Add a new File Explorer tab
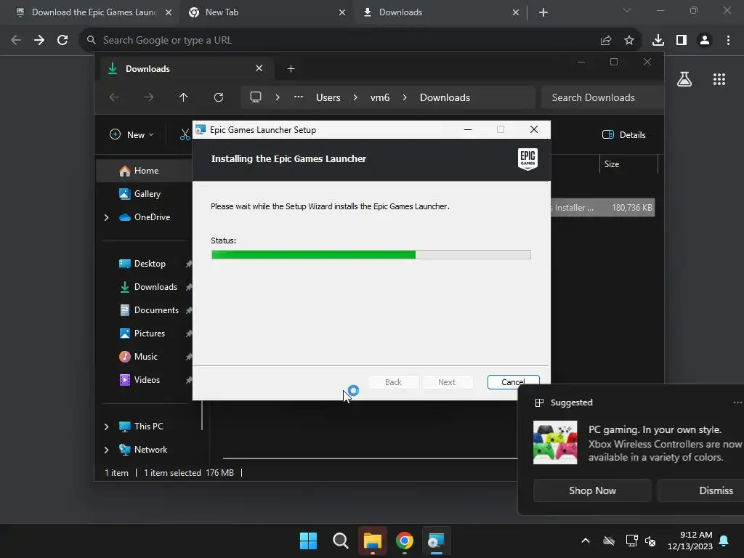Screen dimensions: 744x558 click(291, 69)
